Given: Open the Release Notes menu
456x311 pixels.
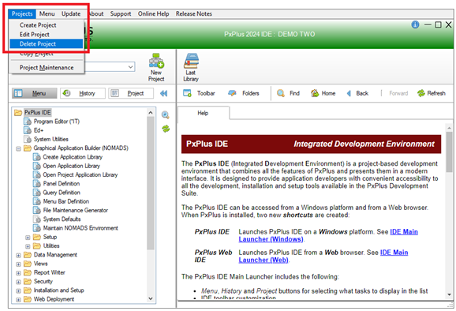Looking at the screenshot, I should pos(194,13).
